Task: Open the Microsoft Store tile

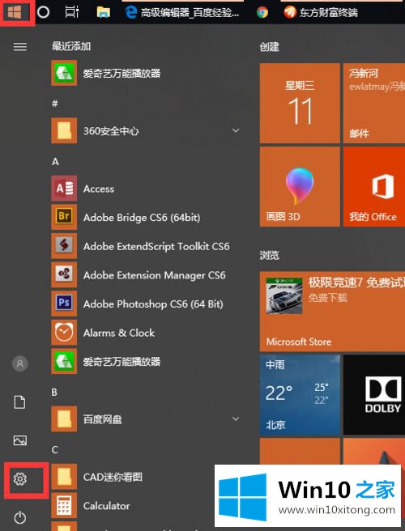Action: click(332, 311)
